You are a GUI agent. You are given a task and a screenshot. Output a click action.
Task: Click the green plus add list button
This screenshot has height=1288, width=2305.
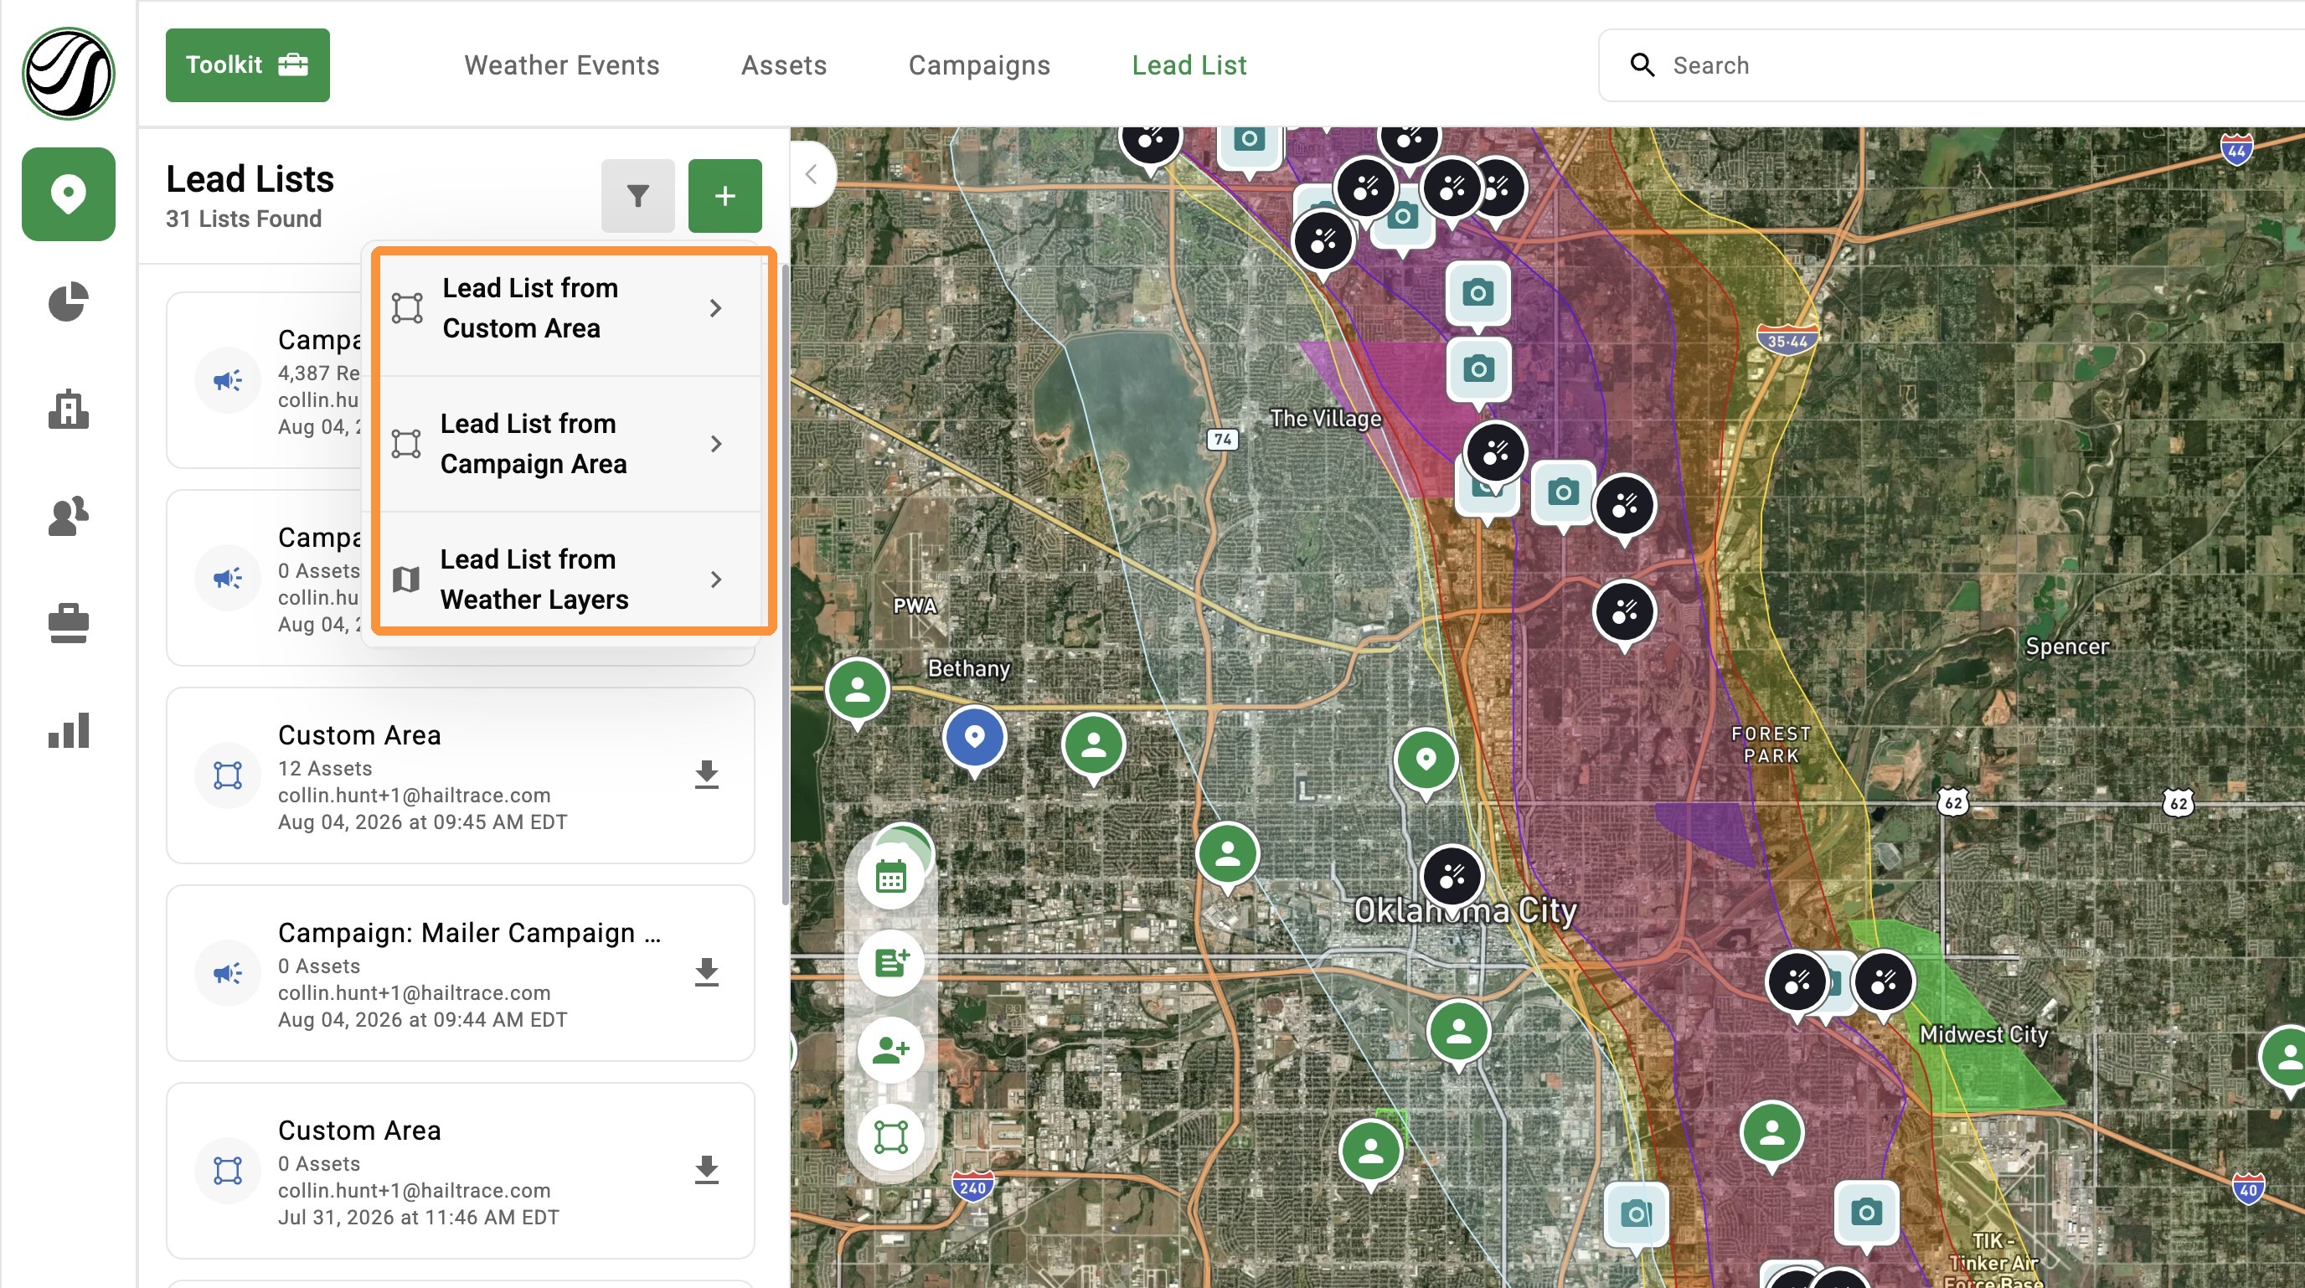click(x=725, y=196)
